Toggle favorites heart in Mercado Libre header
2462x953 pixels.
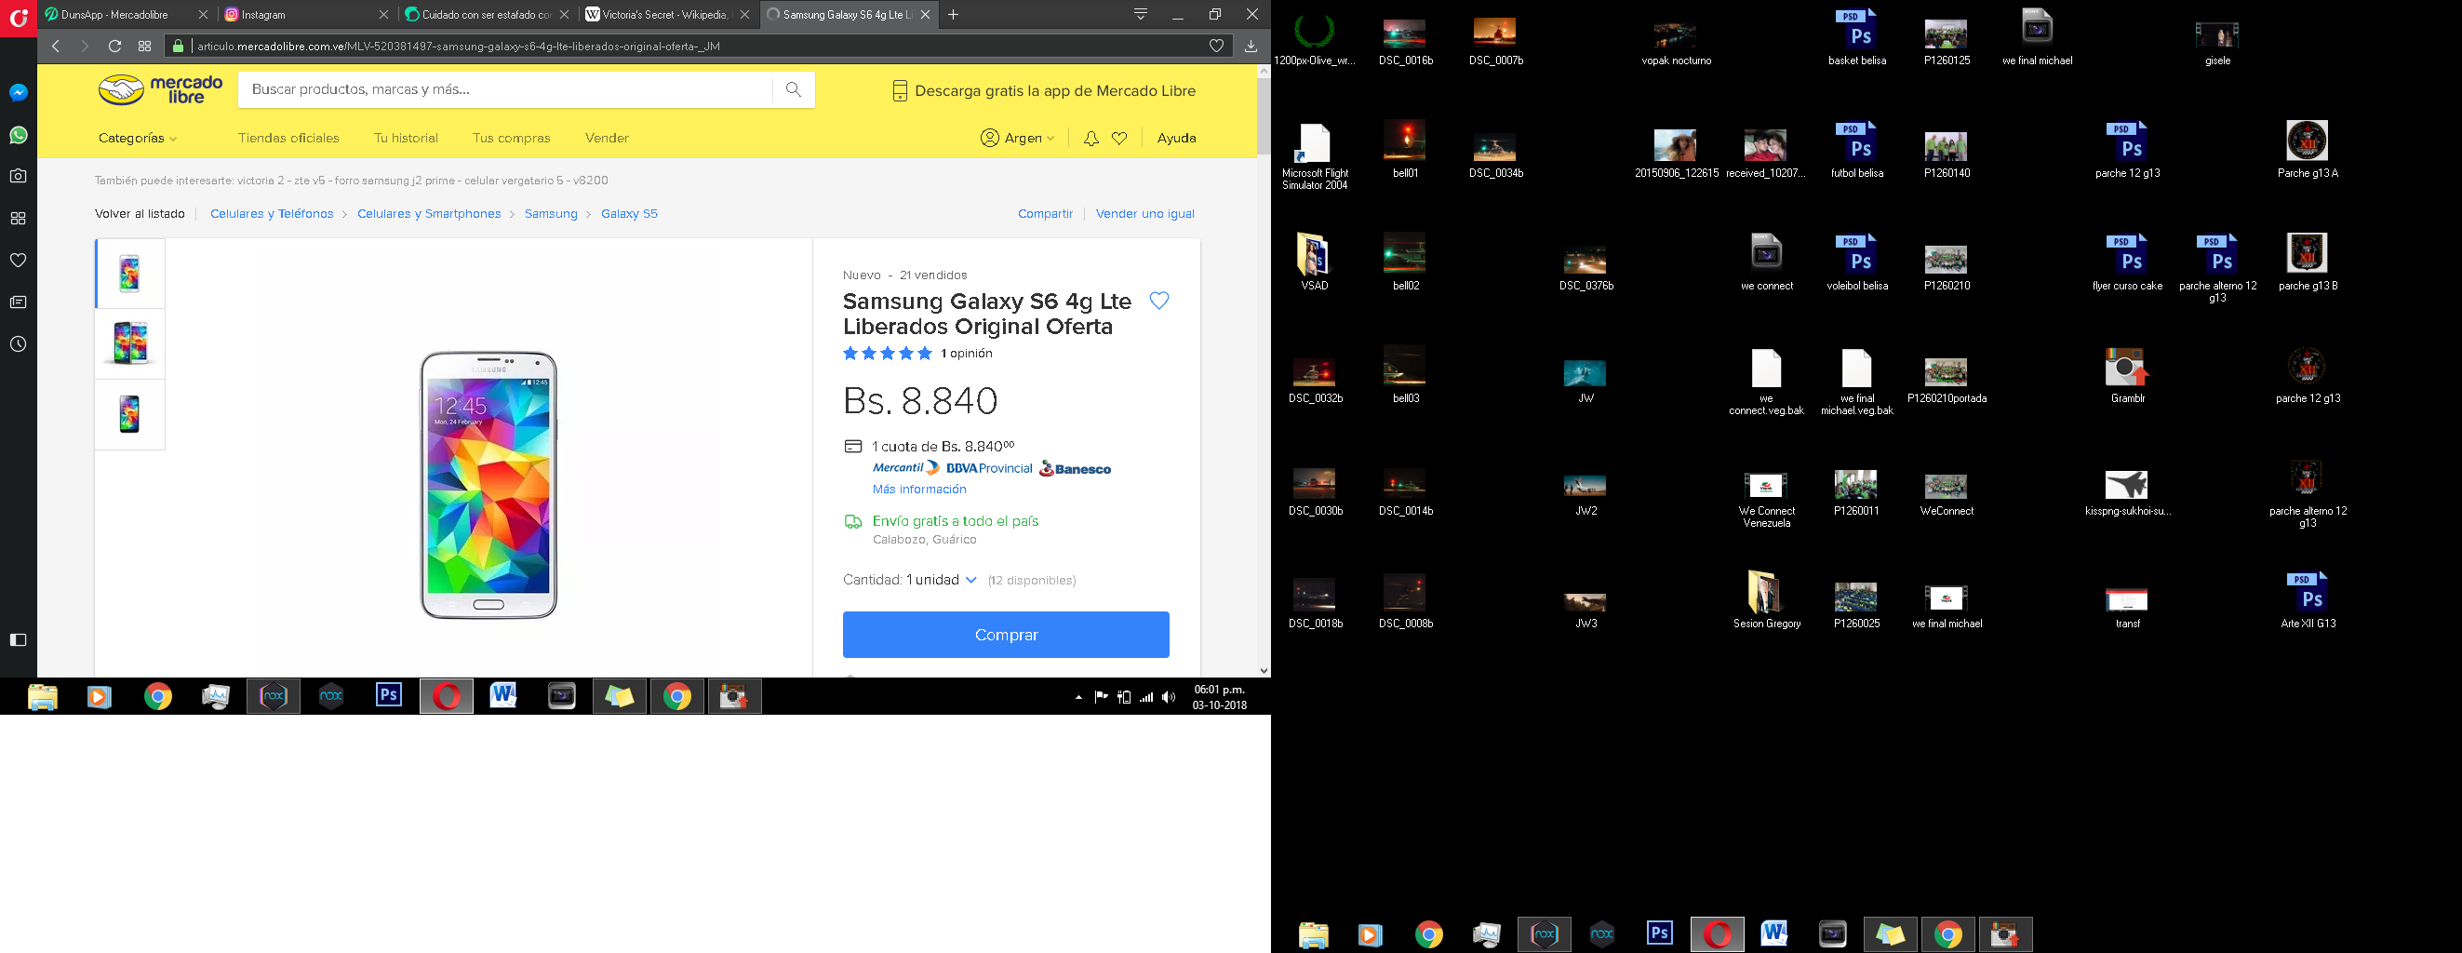click(1119, 138)
